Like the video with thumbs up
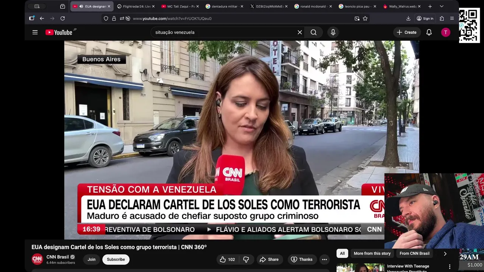Viewport: 484px width, 272px height. tap(227, 260)
